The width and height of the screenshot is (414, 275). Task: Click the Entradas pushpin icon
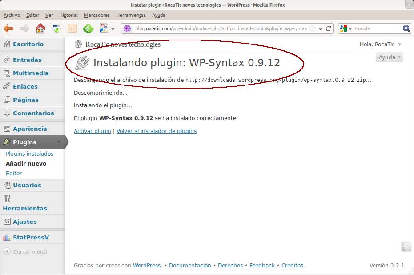click(x=7, y=60)
